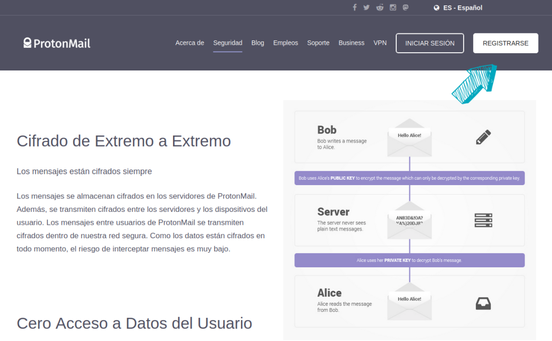552x341 pixels.
Task: Click the ProtonMail logo
Action: point(57,43)
